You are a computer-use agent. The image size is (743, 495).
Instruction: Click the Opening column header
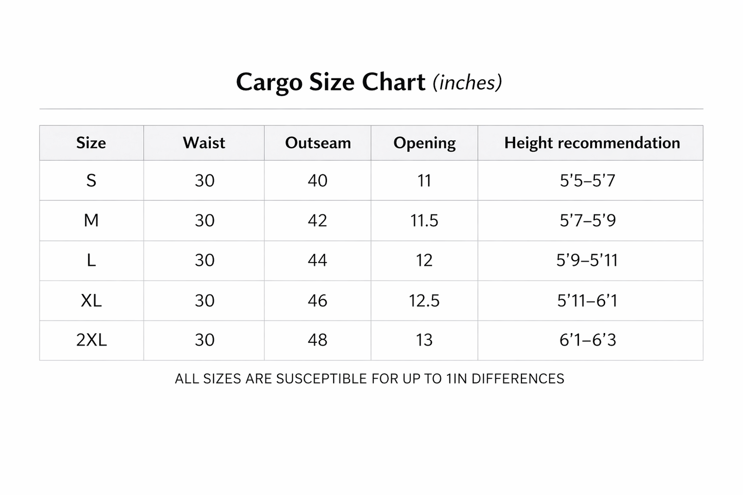click(425, 143)
